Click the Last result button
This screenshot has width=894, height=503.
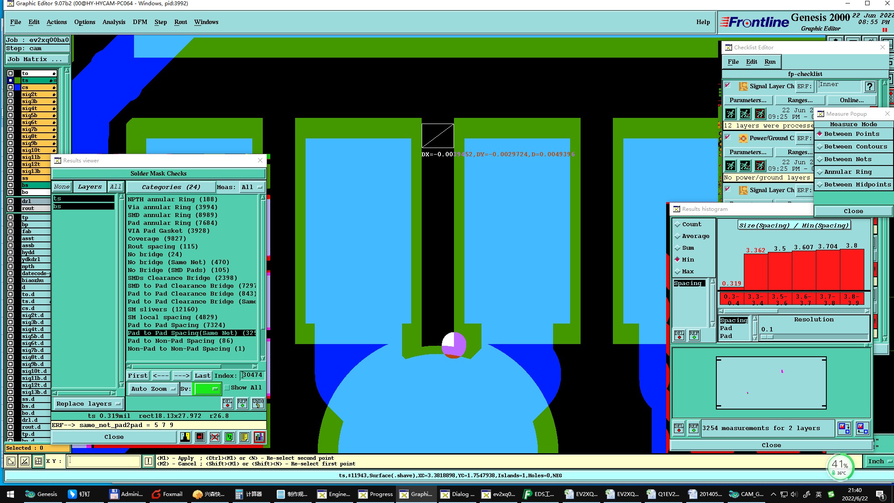pyautogui.click(x=202, y=376)
